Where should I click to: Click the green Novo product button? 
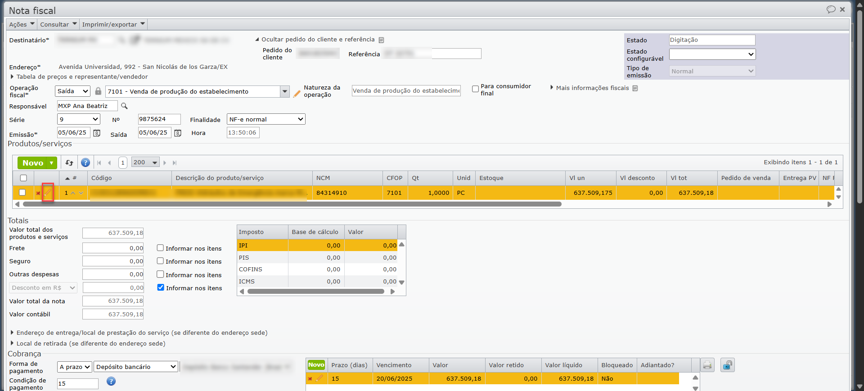point(33,163)
